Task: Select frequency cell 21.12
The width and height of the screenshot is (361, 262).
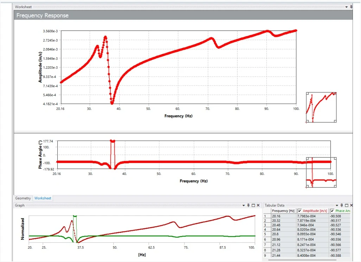Action: (x=283, y=245)
